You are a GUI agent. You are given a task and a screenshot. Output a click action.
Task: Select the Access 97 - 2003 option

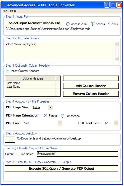point(92,24)
